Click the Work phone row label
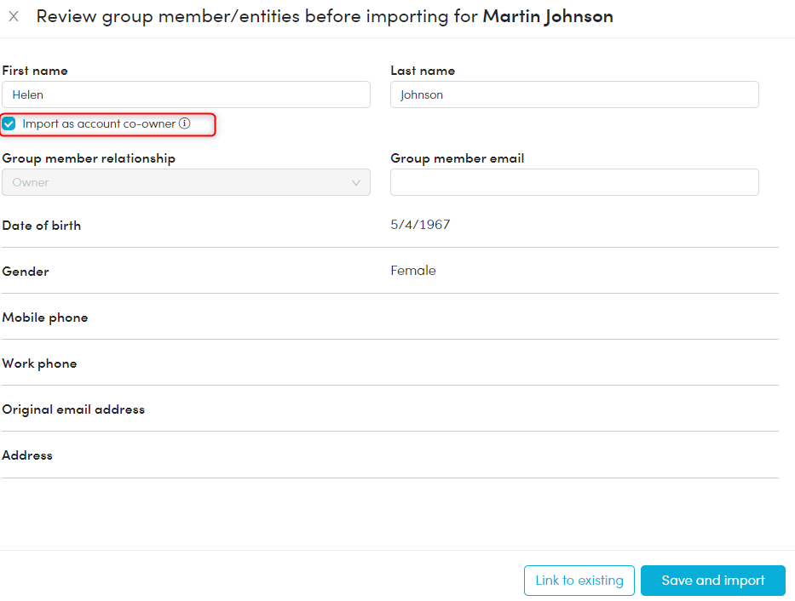 [39, 363]
